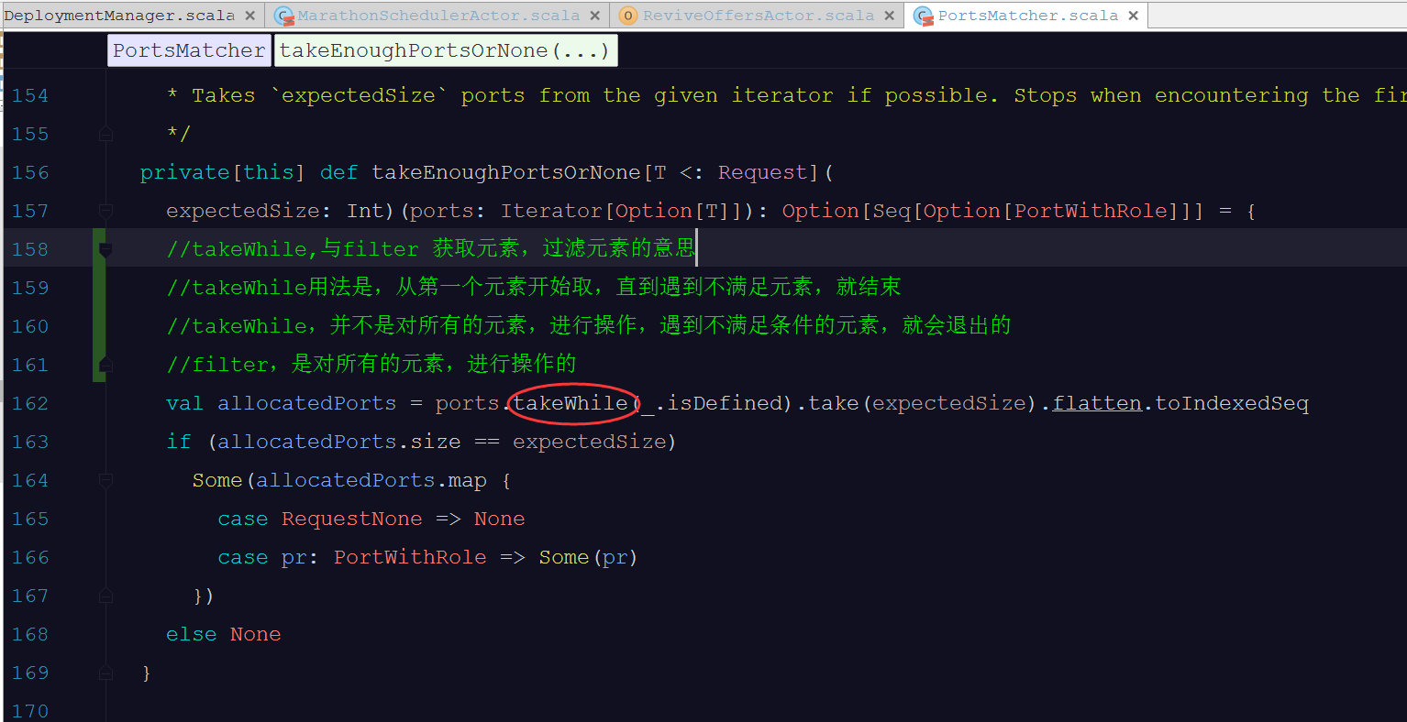The height and width of the screenshot is (722, 1407).
Task: Click allocatedPorts.size on line 163
Action: point(338,442)
